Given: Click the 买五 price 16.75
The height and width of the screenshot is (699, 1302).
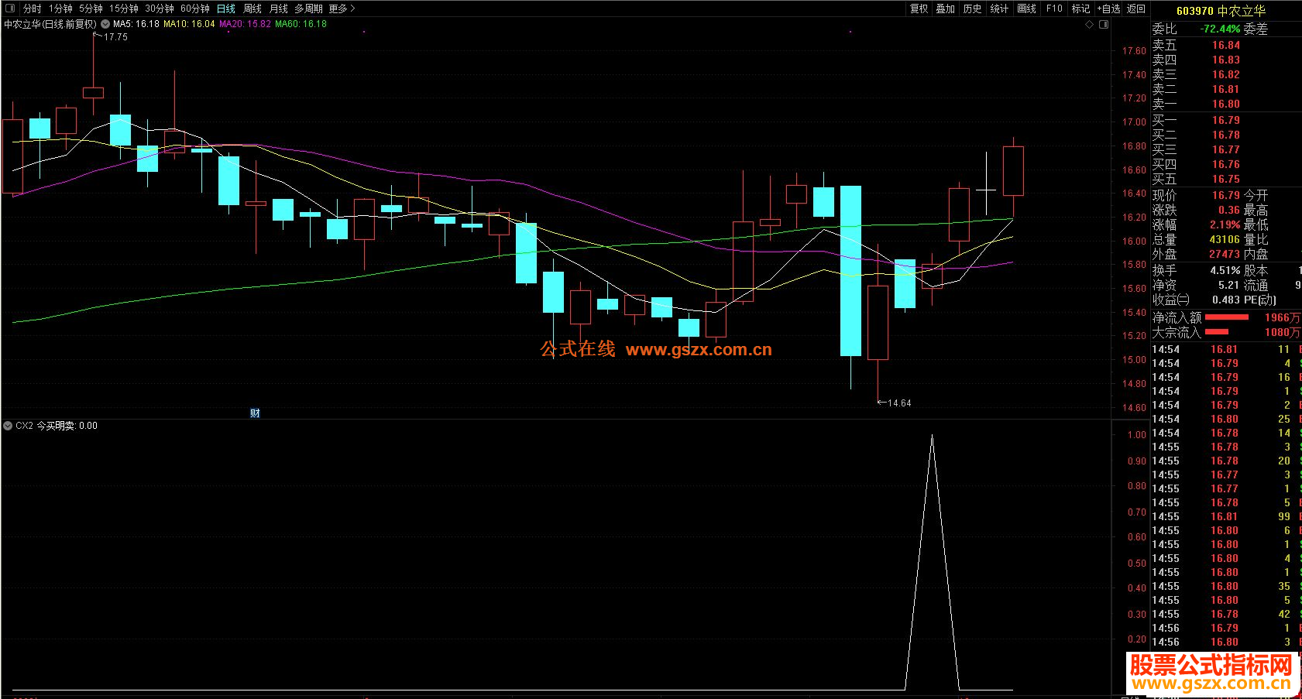Looking at the screenshot, I should 1226,179.
